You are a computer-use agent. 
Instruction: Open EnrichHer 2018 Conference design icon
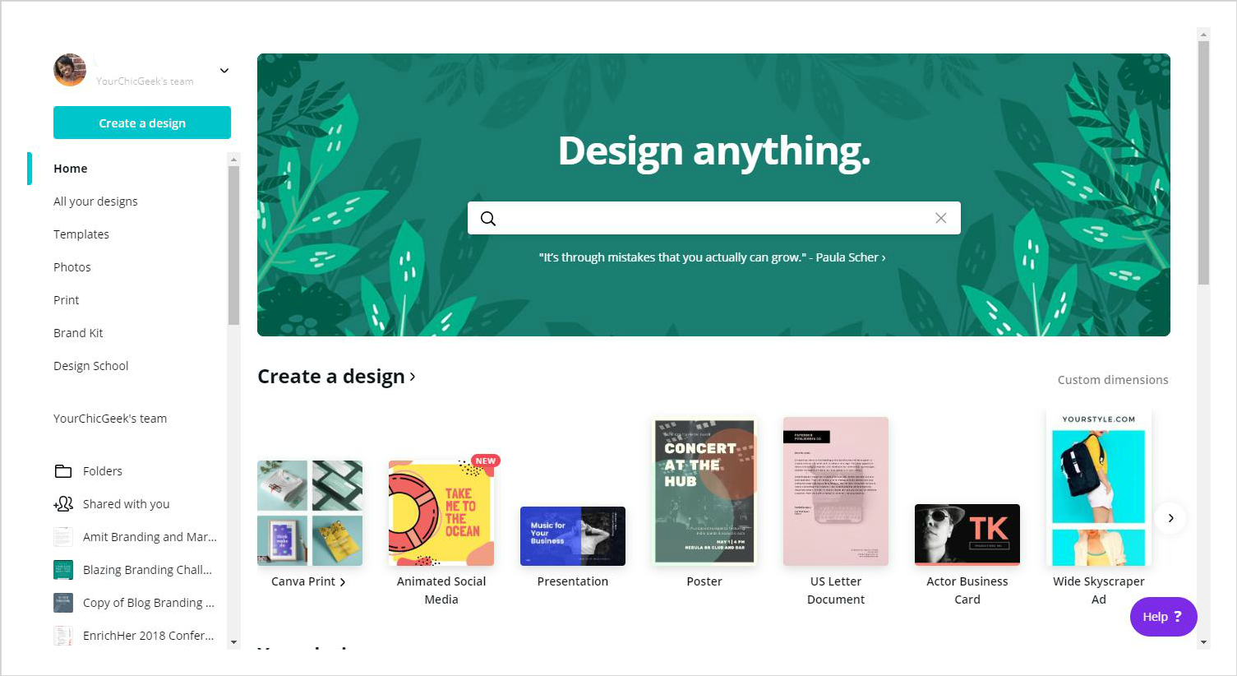click(63, 636)
